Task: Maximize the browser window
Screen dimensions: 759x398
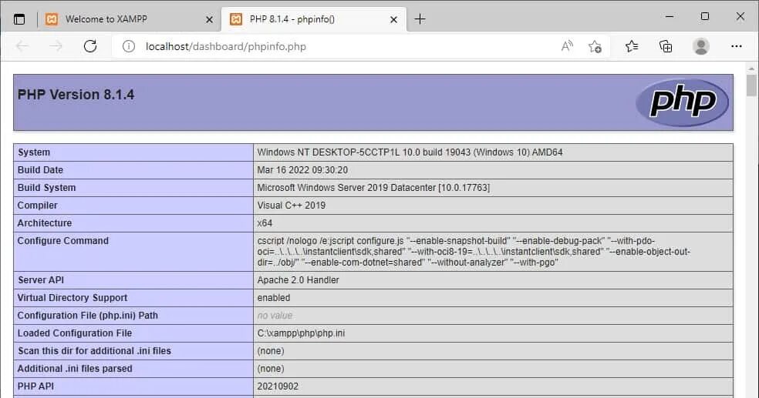Action: click(705, 16)
